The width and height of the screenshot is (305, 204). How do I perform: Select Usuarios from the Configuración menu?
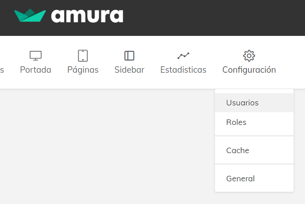[242, 103]
